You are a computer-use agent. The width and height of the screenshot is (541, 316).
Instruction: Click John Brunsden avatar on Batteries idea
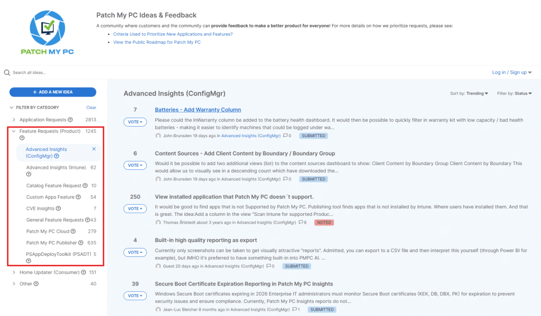tap(158, 136)
